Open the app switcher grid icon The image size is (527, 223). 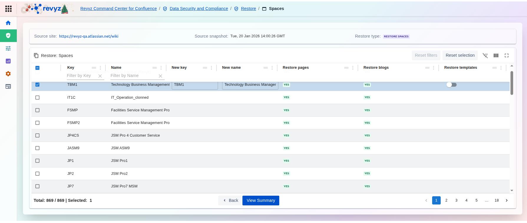tap(9, 9)
